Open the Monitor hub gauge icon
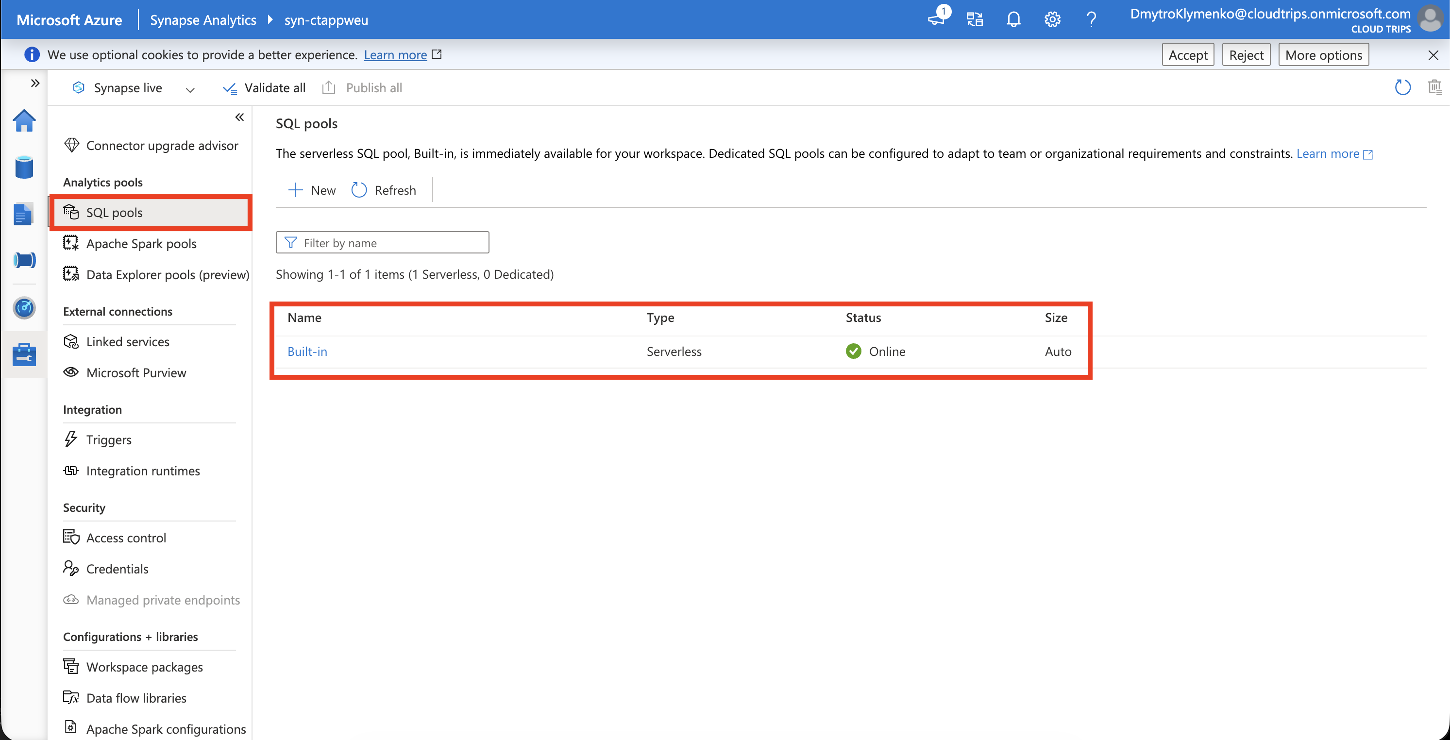Image resolution: width=1450 pixels, height=740 pixels. coord(24,307)
